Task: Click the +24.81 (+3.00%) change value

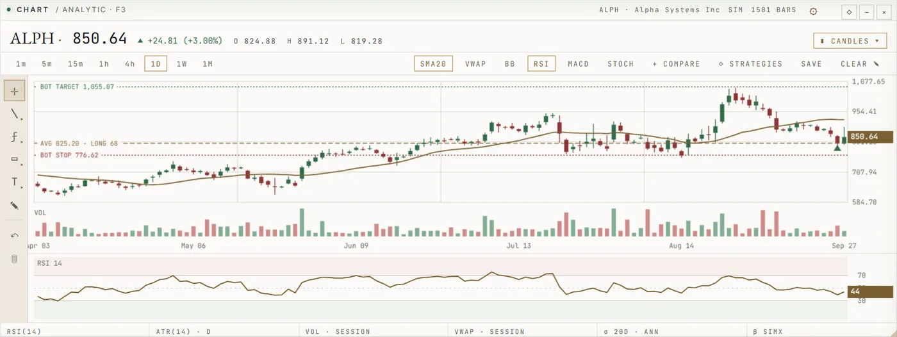Action: click(180, 41)
